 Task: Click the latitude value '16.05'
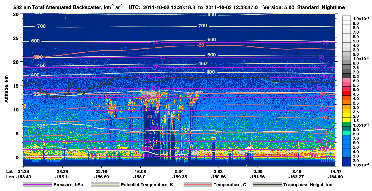(140, 172)
